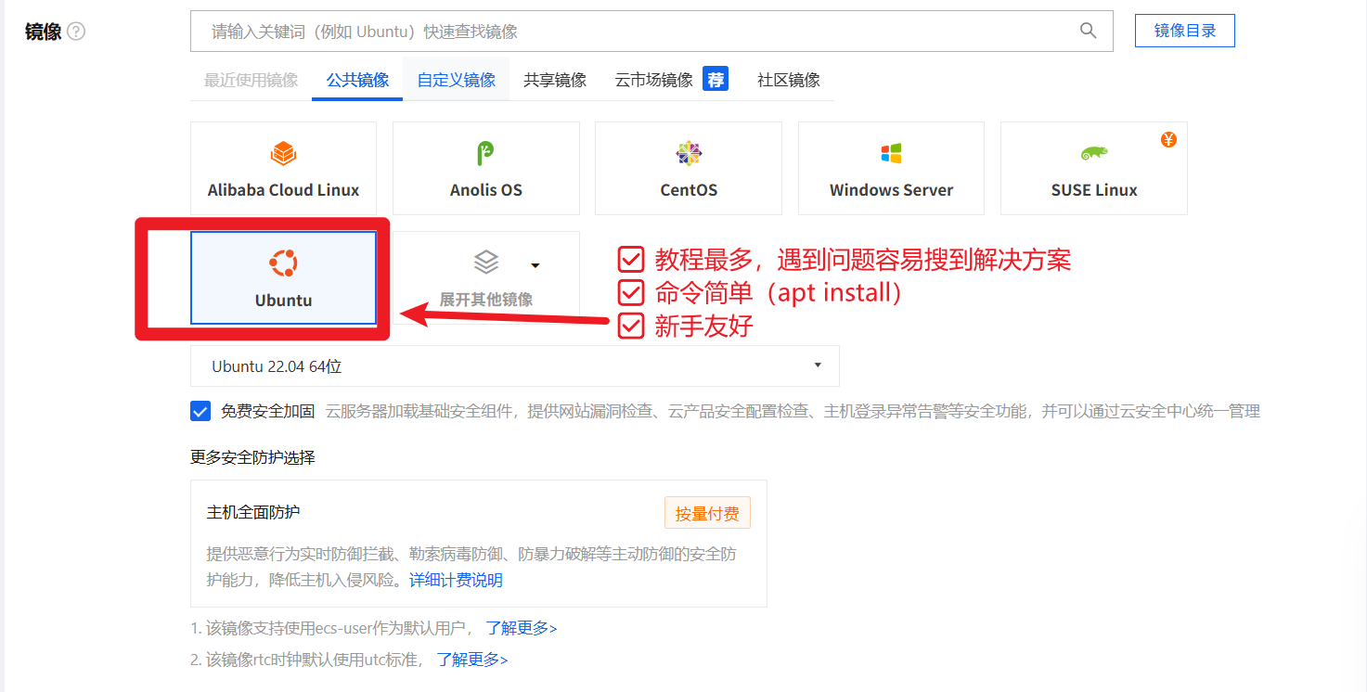Image resolution: width=1367 pixels, height=692 pixels.
Task: Select the Anolis OS image
Action: (485, 168)
